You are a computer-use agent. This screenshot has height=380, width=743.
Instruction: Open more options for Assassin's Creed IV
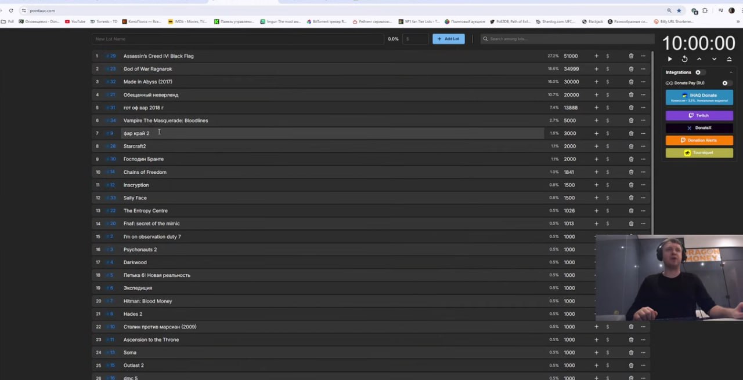643,56
